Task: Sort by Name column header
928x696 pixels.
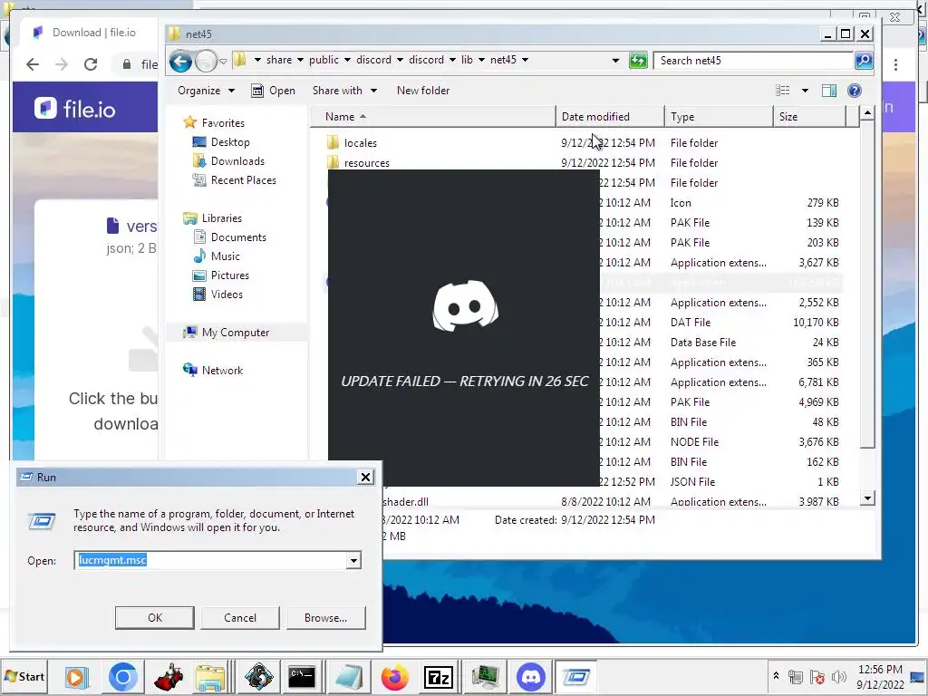Action: click(x=433, y=117)
